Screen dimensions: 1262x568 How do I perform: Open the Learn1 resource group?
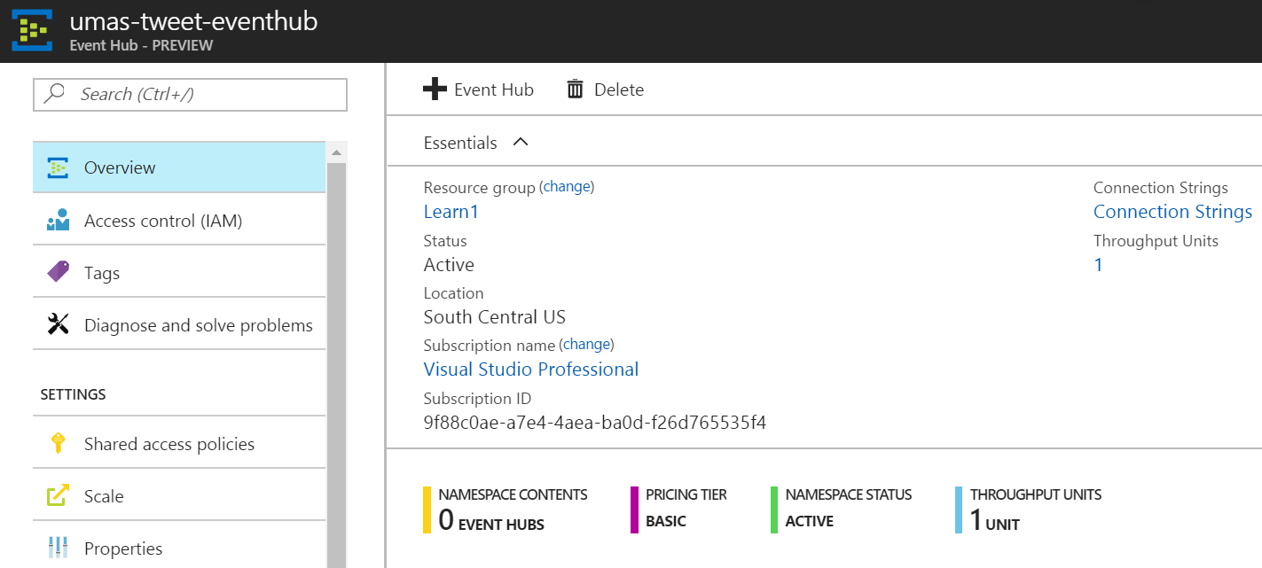(x=451, y=212)
